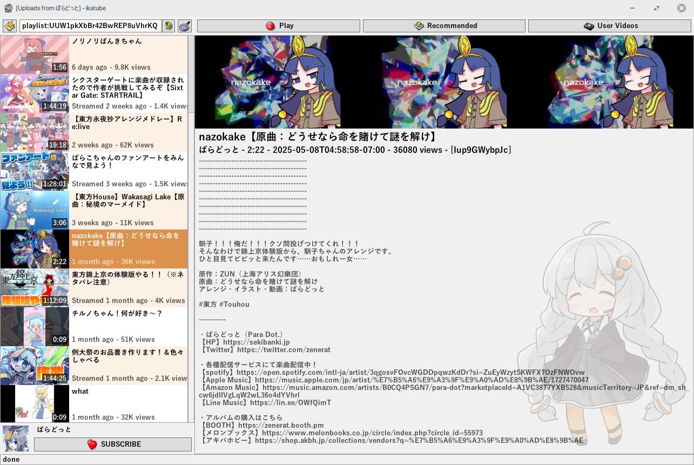Select the チルノちゃん！何が好き～？ video
Viewport: 694px width, 465px height.
pos(94,327)
